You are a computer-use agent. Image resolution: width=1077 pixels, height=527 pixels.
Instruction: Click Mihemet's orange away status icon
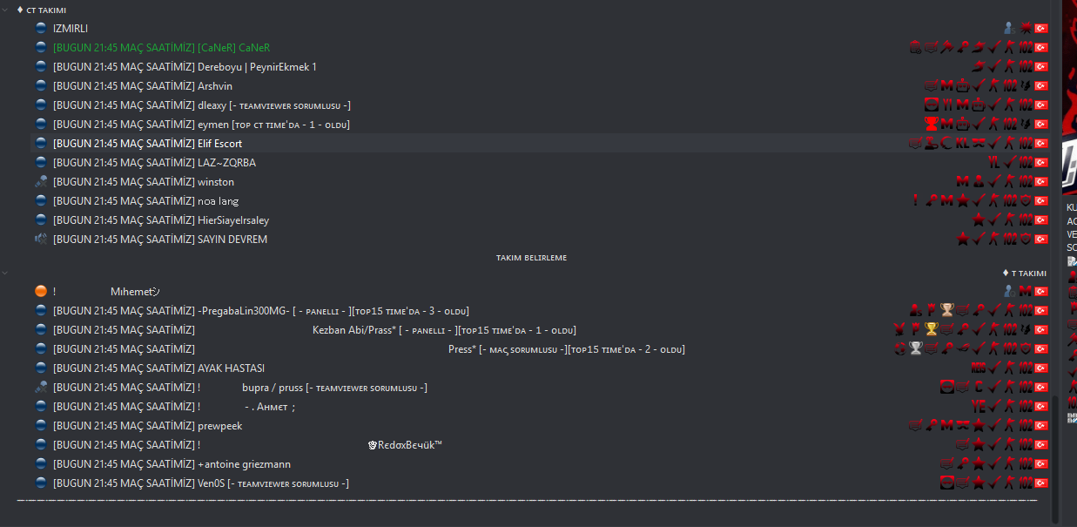[x=41, y=292]
